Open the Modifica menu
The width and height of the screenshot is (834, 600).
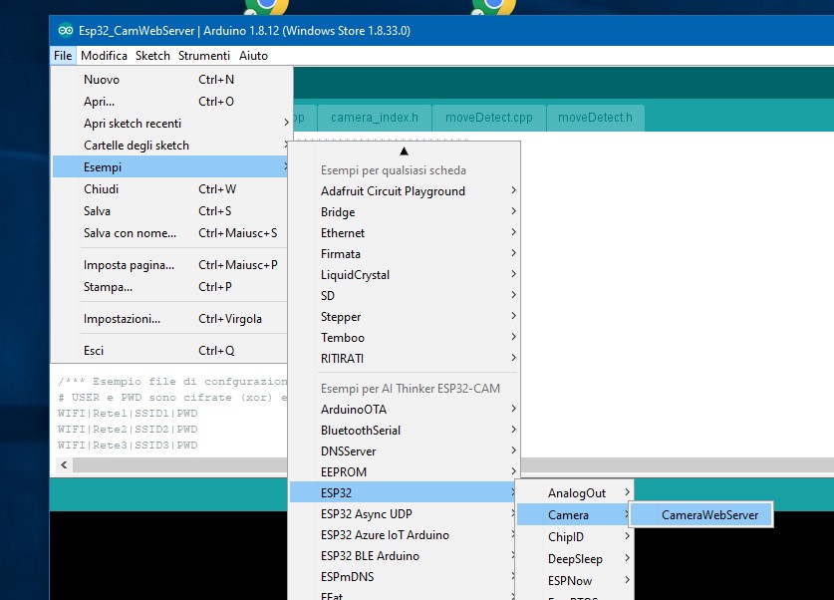point(104,56)
